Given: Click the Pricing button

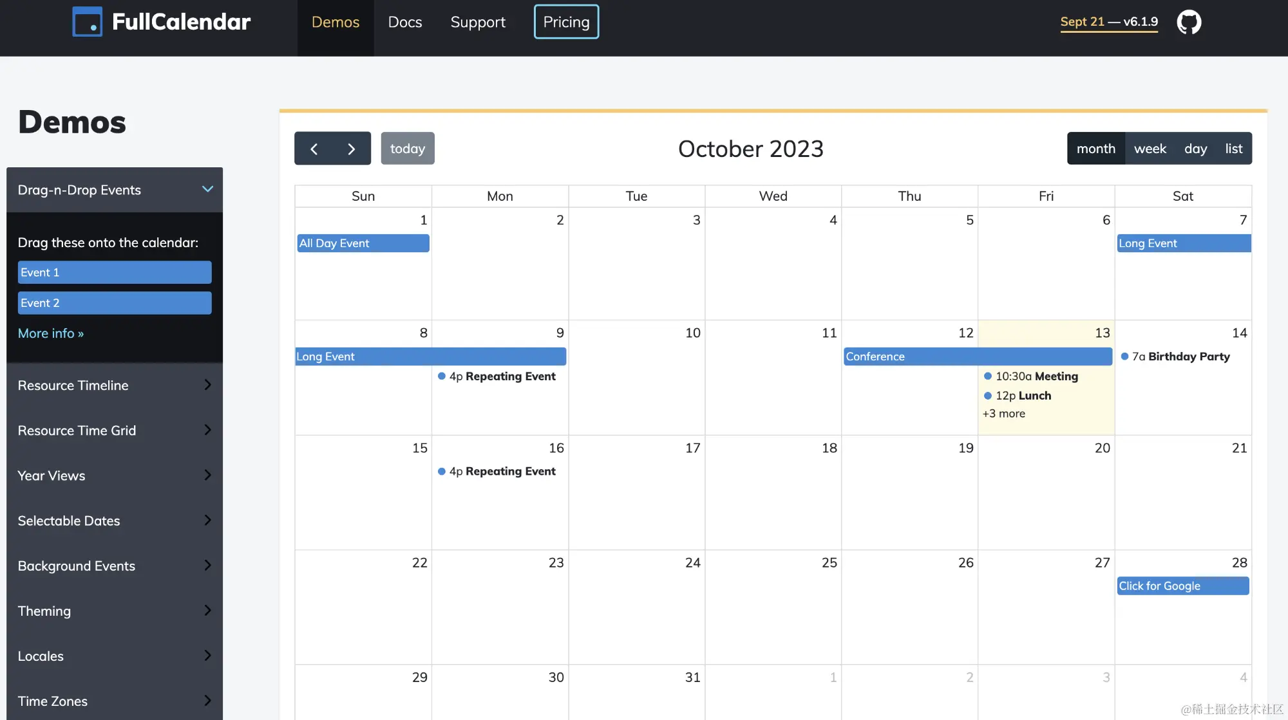Looking at the screenshot, I should 566,22.
